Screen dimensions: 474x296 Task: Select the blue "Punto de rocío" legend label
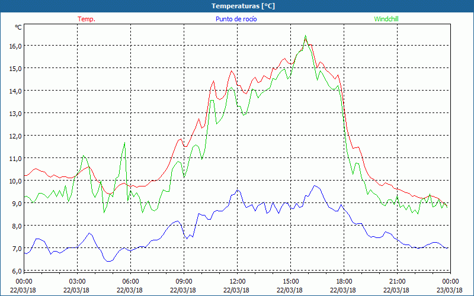pos(236,19)
